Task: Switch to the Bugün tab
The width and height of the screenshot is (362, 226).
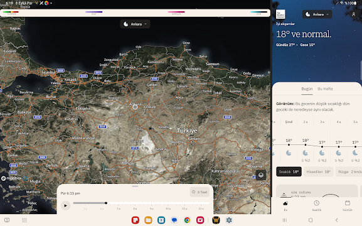Action: (307, 89)
